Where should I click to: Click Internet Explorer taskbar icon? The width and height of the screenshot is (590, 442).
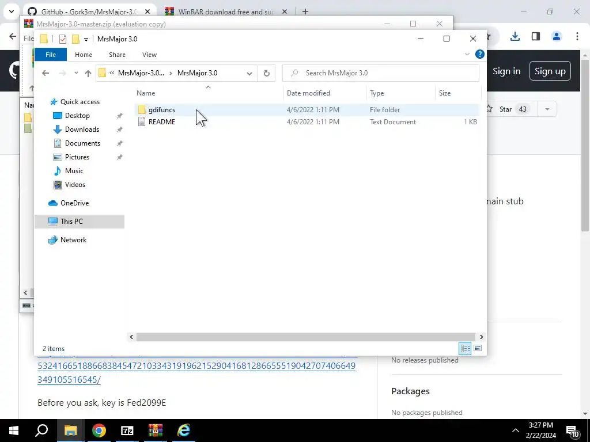184,430
